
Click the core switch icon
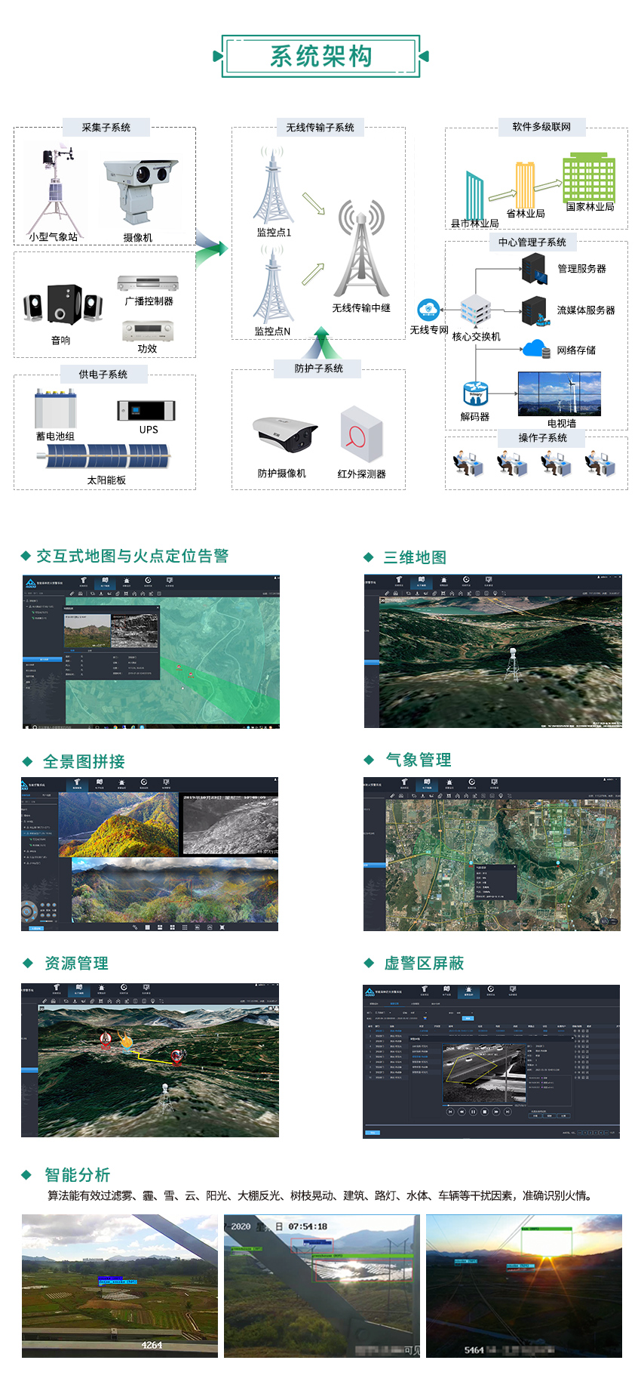(x=476, y=311)
